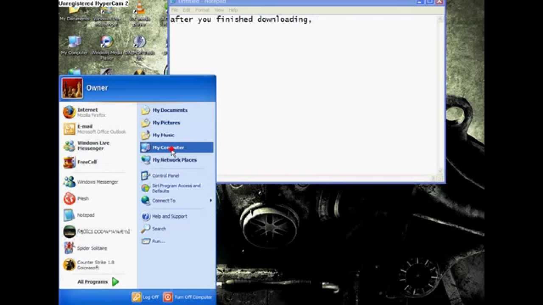Maximize the Notepad window
543x305 pixels.
[x=429, y=2]
